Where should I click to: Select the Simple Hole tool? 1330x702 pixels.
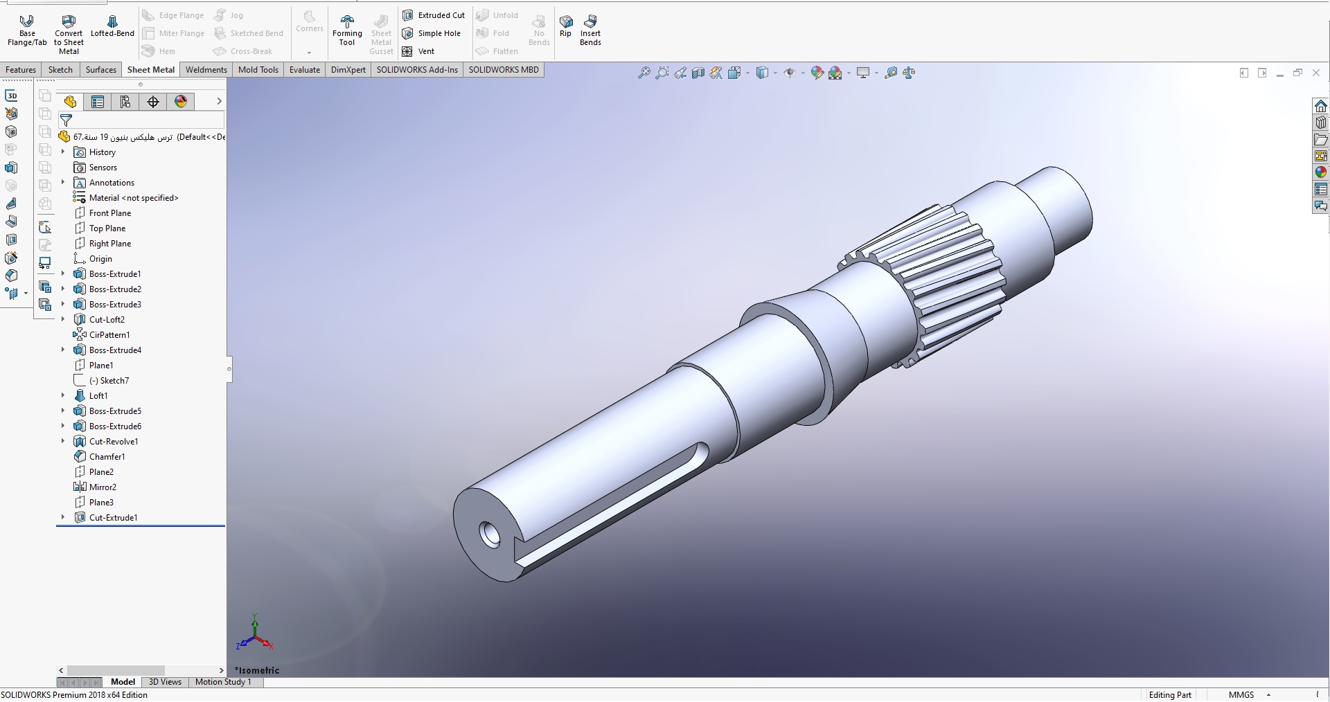[x=432, y=33]
